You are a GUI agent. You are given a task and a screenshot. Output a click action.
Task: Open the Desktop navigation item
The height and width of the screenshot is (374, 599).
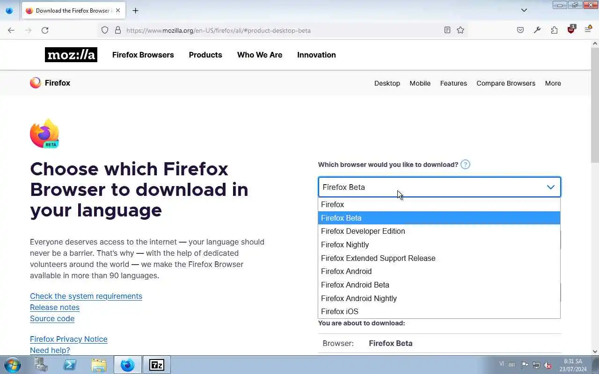[x=387, y=83]
